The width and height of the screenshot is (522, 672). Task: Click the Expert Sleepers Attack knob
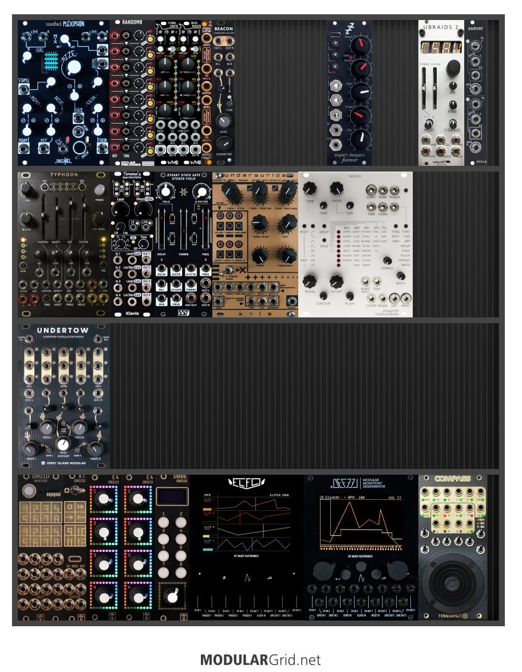(361, 44)
